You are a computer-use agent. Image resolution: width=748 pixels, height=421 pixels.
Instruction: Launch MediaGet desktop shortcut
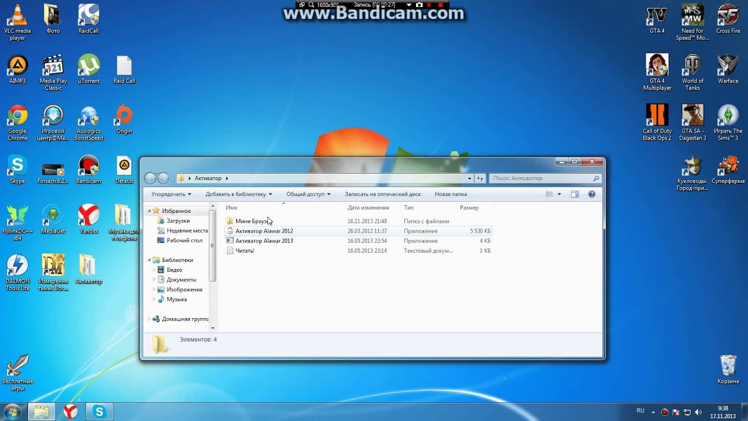coord(53,219)
